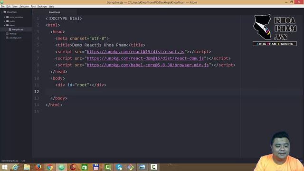Click the node_modules folder icon

pyautogui.click(x=8, y=17)
